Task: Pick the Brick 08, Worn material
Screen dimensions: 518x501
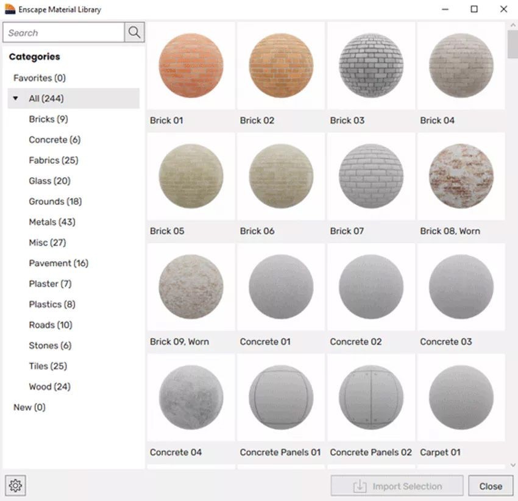Action: pyautogui.click(x=461, y=176)
